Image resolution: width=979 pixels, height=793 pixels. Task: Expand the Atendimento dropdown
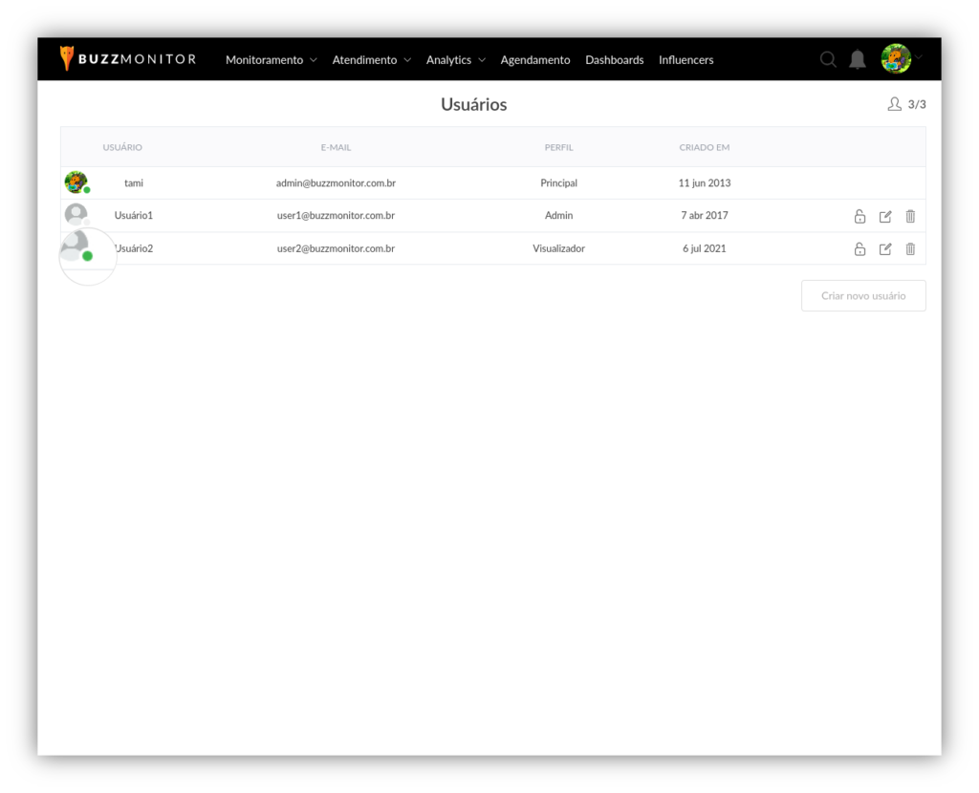pos(371,60)
